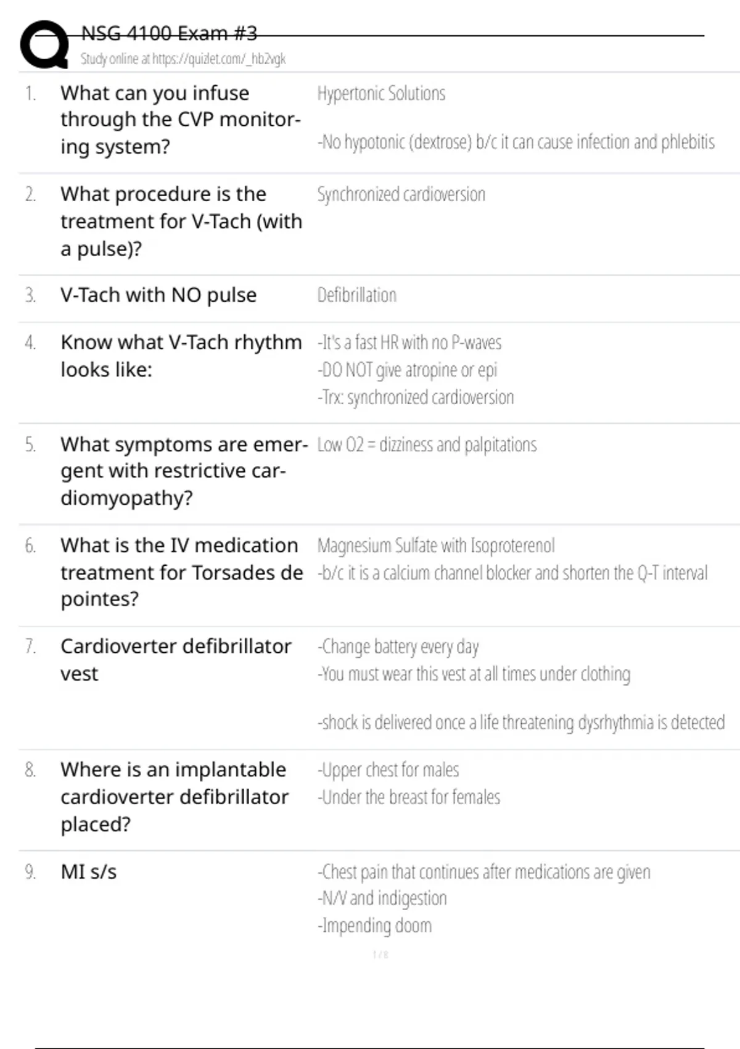Select the Torsades de pointes medication question
740x1049 pixels.
[x=181, y=572]
